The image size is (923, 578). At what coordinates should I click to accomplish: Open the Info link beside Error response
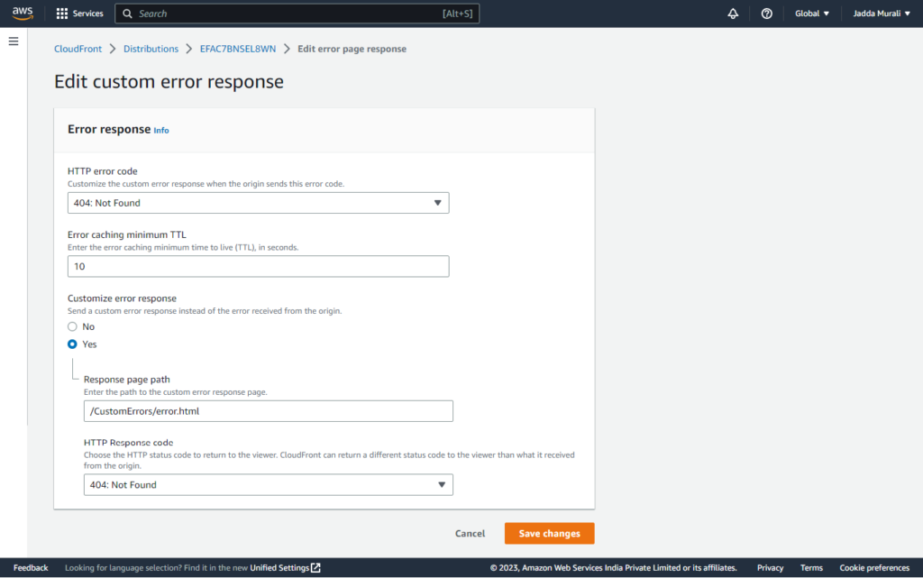click(x=161, y=131)
